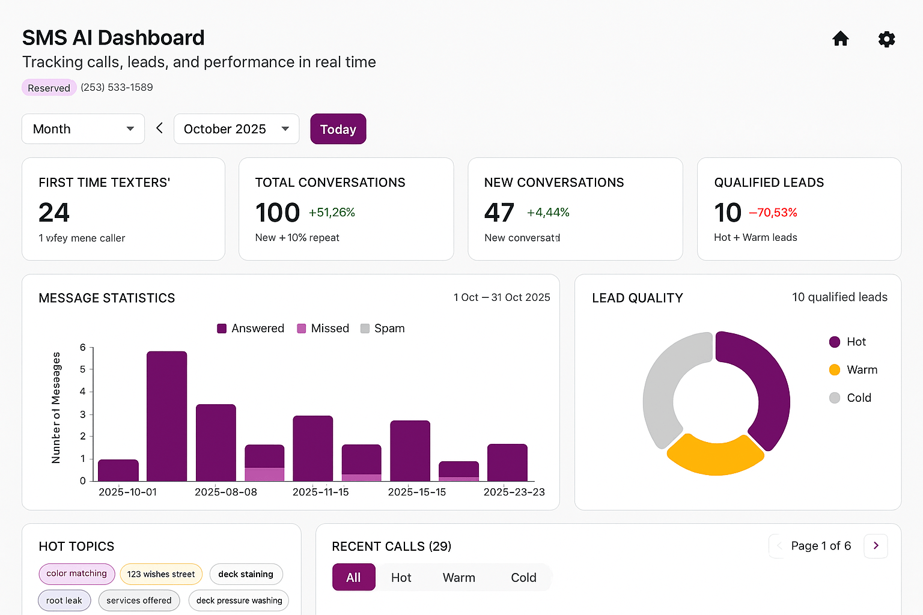923x615 pixels.
Task: Switch to the Warm calls tab
Action: tap(458, 577)
